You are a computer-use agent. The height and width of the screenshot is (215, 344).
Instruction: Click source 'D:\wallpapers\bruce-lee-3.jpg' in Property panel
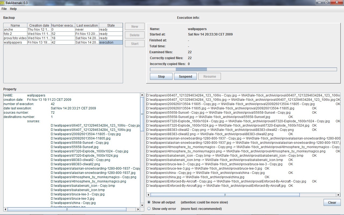[73, 199]
